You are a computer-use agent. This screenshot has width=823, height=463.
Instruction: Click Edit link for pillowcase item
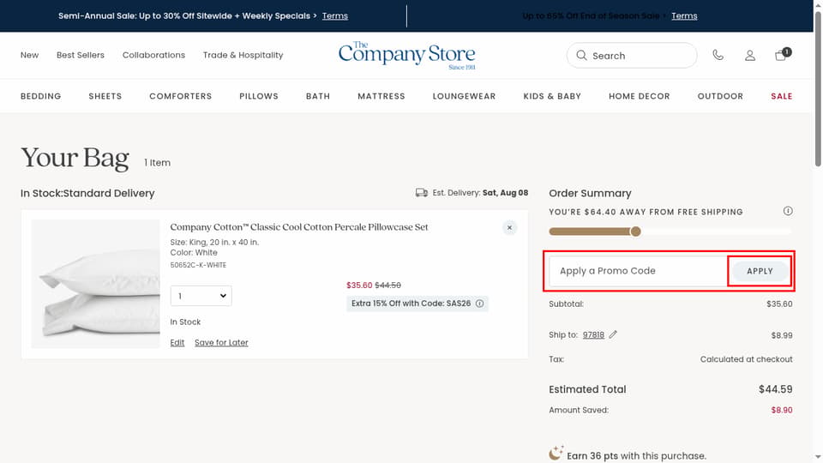177,342
